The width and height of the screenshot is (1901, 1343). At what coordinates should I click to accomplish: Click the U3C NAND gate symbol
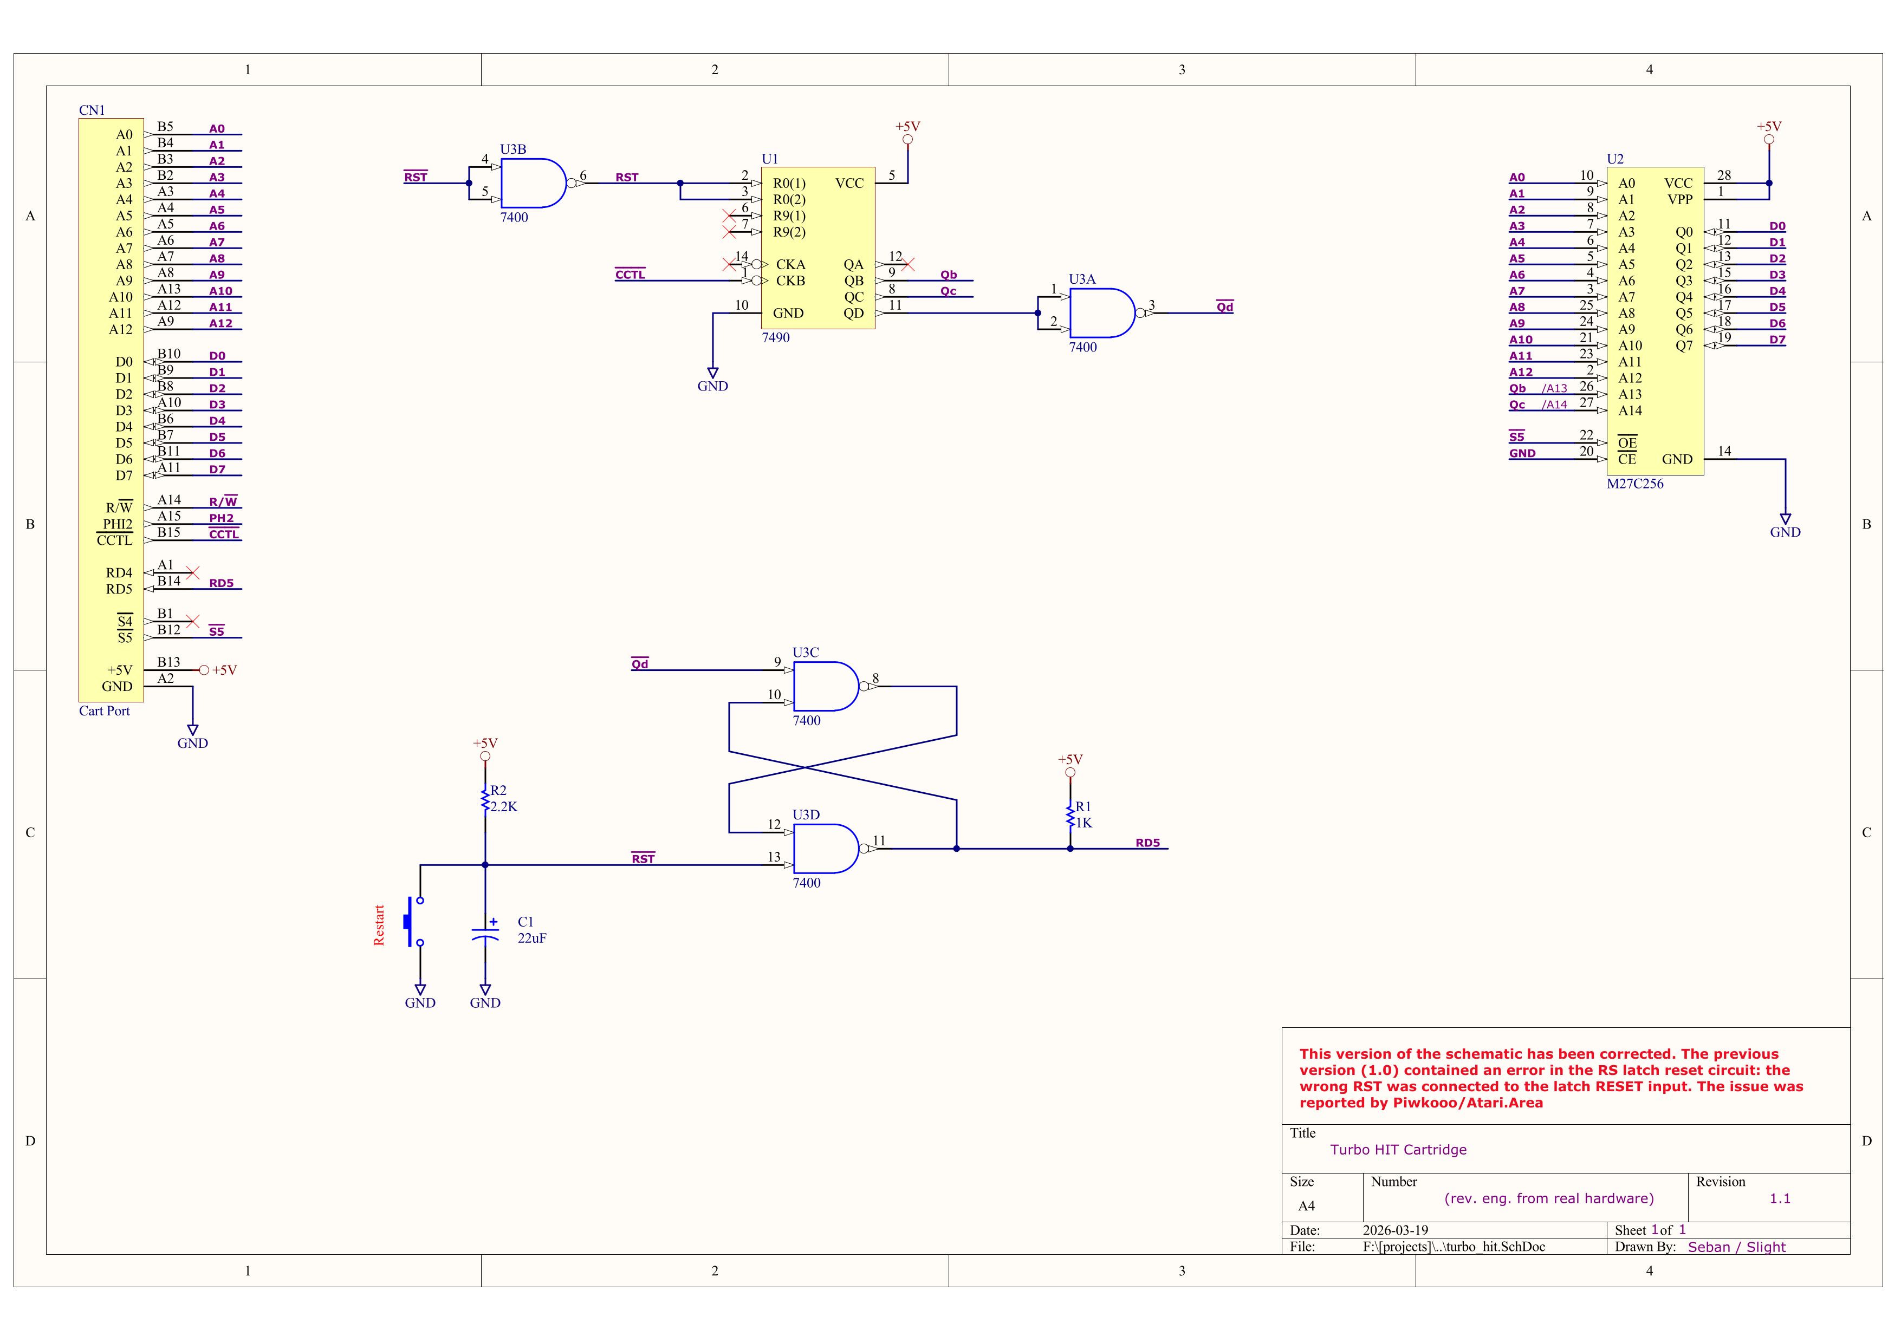(x=824, y=686)
